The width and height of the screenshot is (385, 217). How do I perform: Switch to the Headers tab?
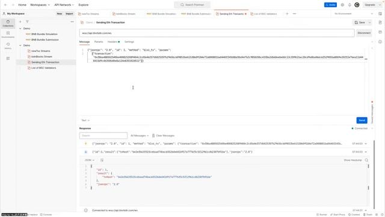[x=114, y=42]
